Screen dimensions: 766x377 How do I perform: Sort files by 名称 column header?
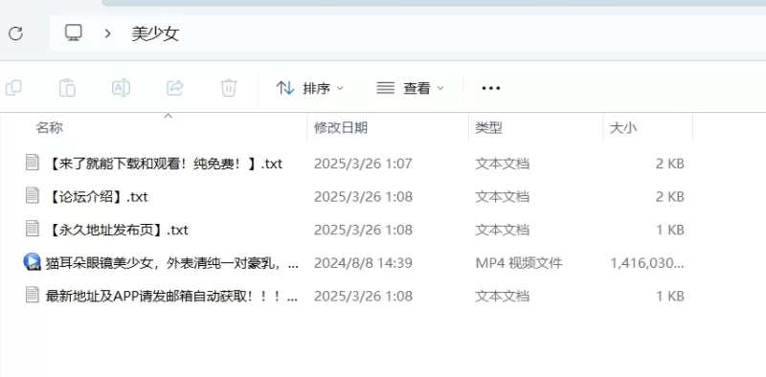tap(50, 128)
